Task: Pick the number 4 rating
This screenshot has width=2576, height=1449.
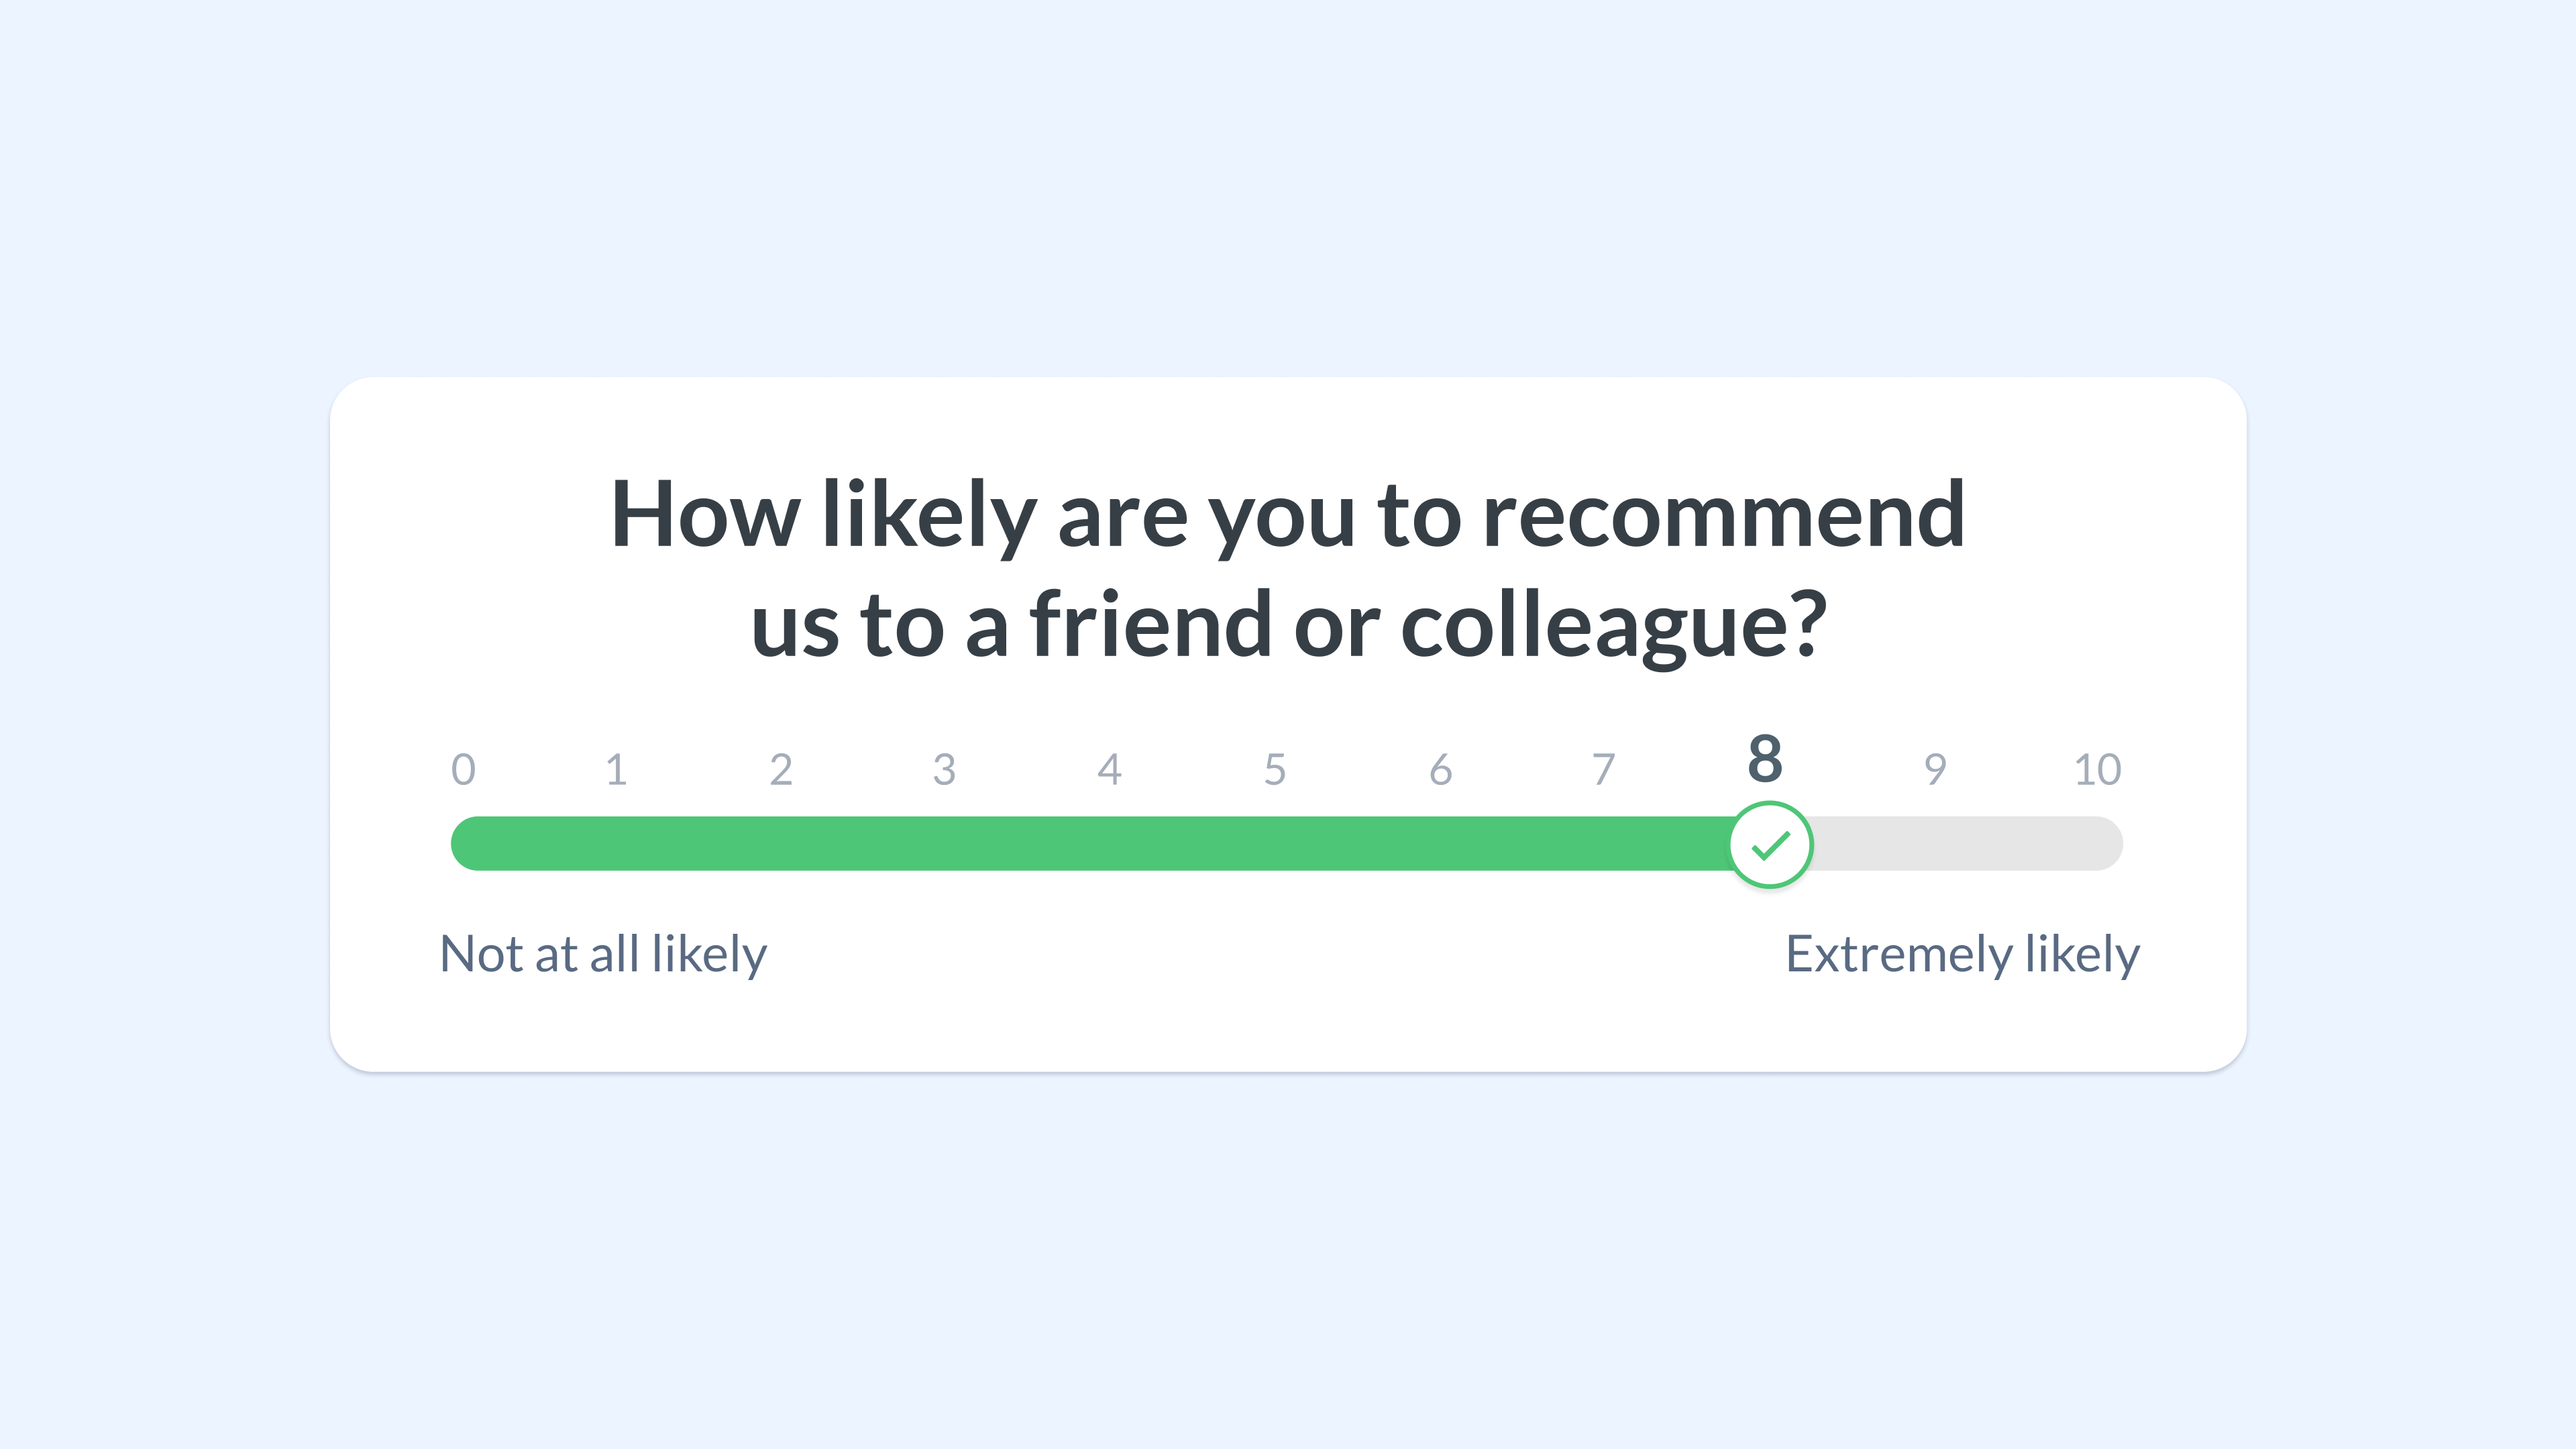Action: [1109, 769]
